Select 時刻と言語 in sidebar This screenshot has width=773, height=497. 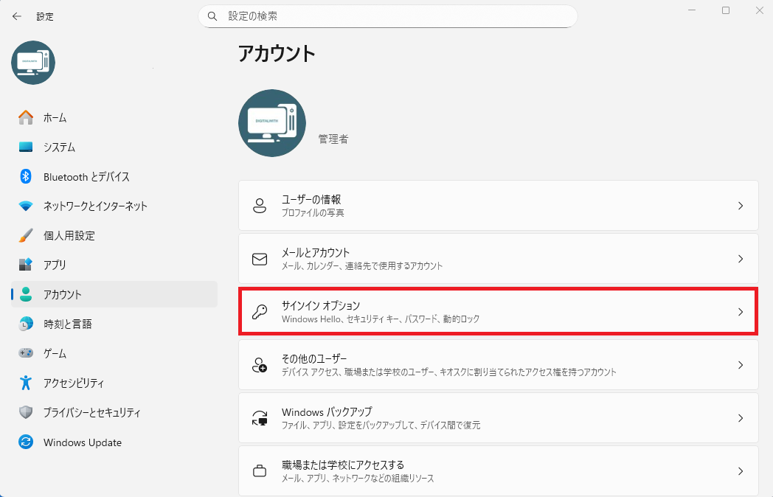point(67,324)
